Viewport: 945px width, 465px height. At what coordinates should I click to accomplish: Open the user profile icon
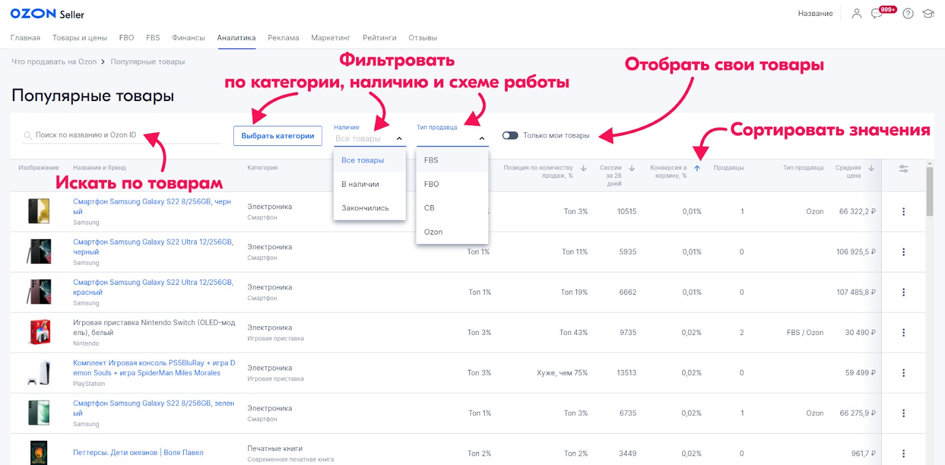[856, 14]
